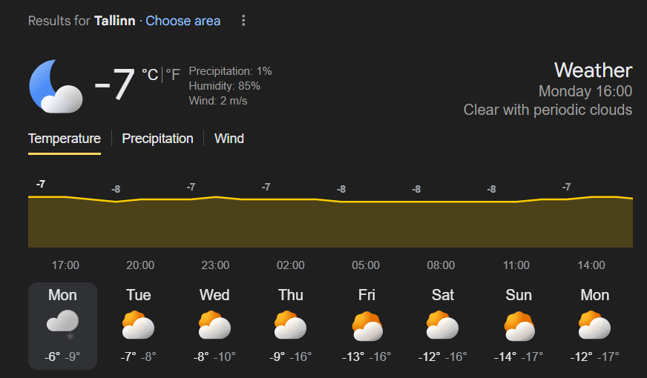This screenshot has height=378, width=647.
Task: Select Sunday's partly cloudy forecast icon
Action: click(519, 325)
